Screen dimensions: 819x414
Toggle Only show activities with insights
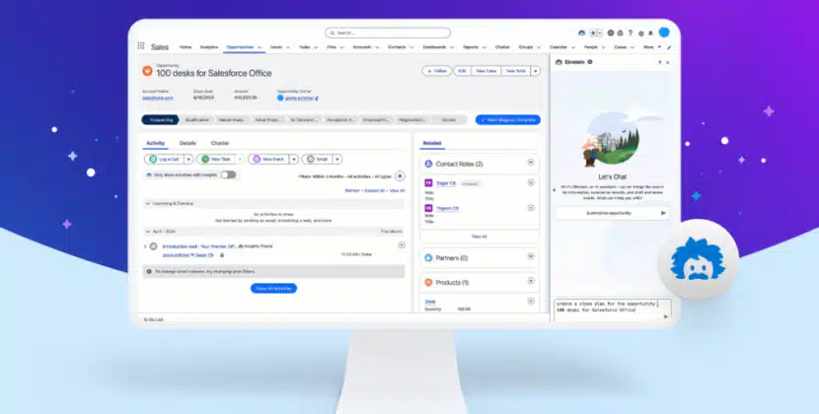click(228, 174)
